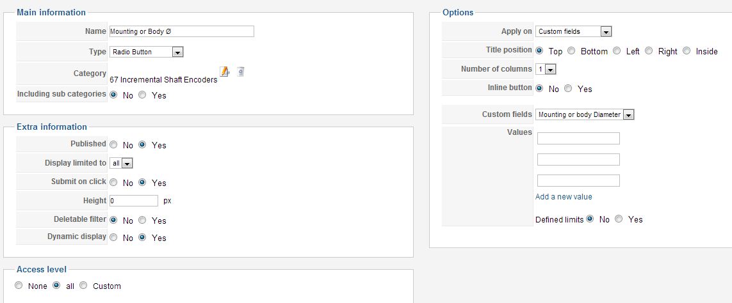The width and height of the screenshot is (732, 303).
Task: Expand the Number of columns dropdown
Action: tap(545, 69)
